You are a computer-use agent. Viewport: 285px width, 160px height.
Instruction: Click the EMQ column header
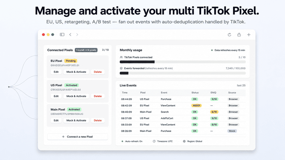click(x=213, y=92)
